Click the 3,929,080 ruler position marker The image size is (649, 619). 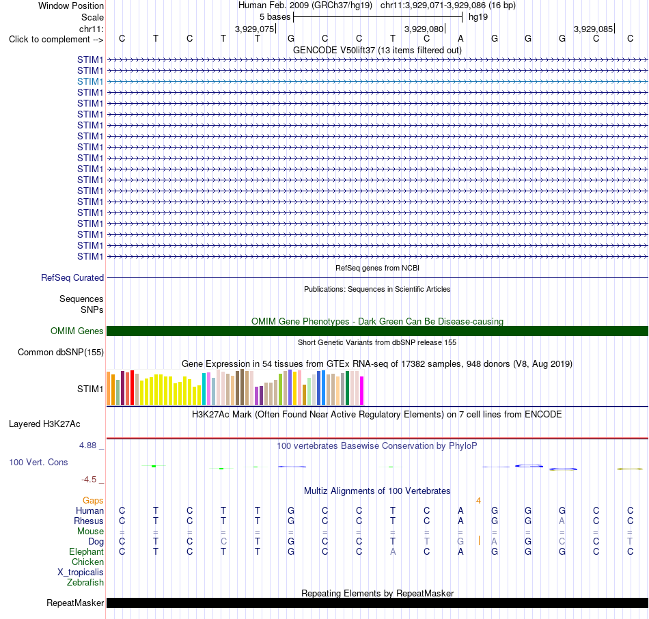coord(424,29)
